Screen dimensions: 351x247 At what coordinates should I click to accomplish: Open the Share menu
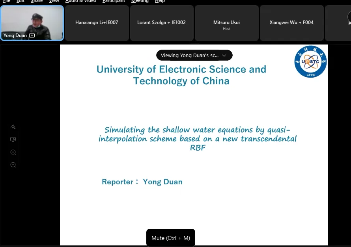[37, 1]
